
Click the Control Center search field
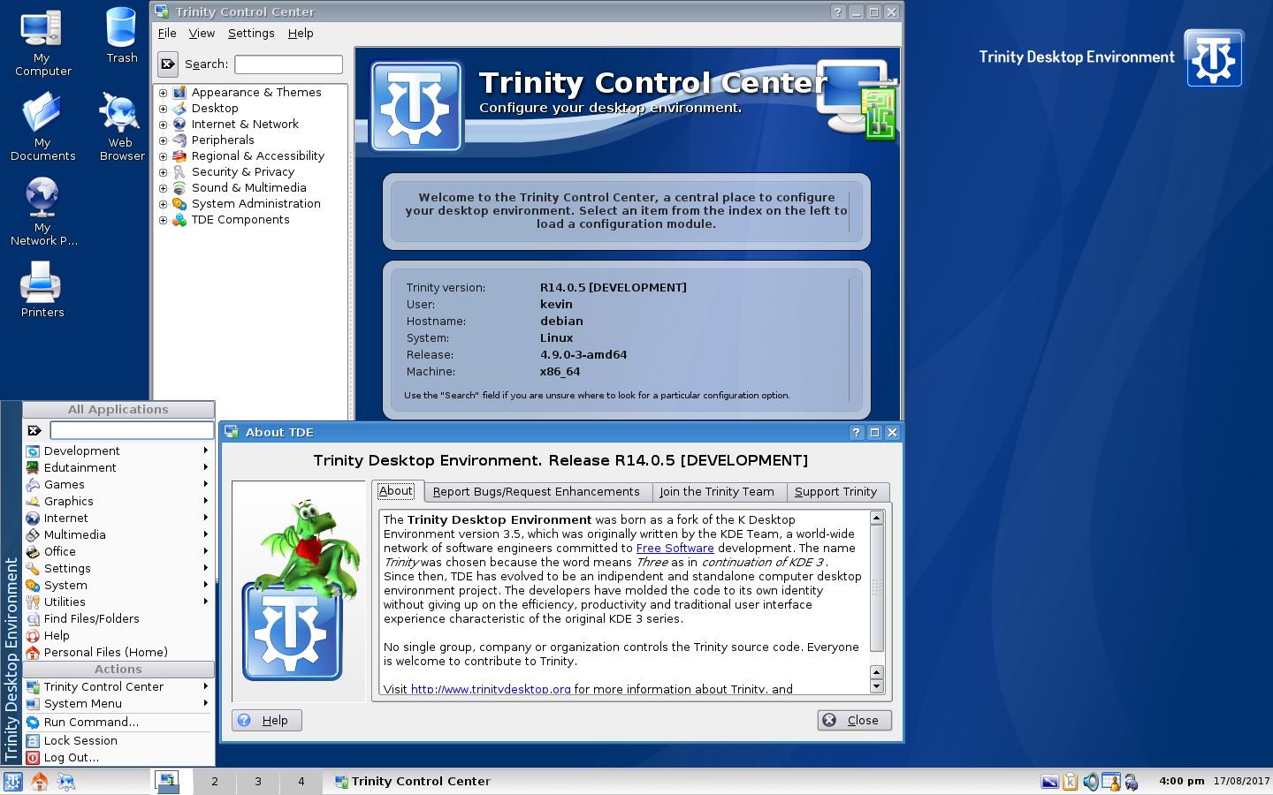[288, 64]
